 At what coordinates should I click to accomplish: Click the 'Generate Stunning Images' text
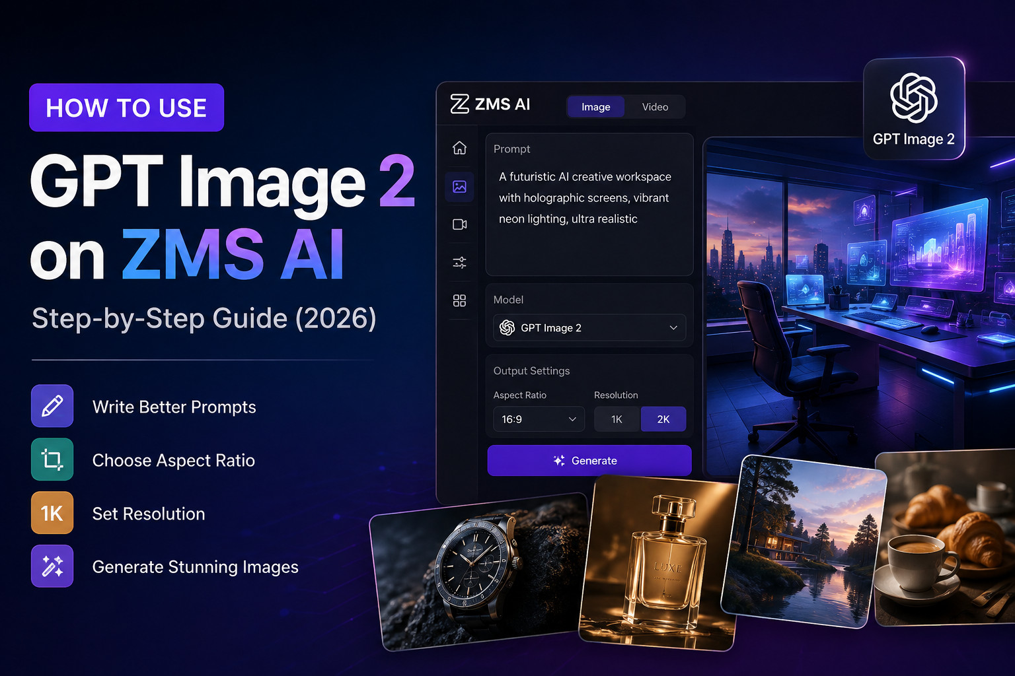[x=196, y=567]
